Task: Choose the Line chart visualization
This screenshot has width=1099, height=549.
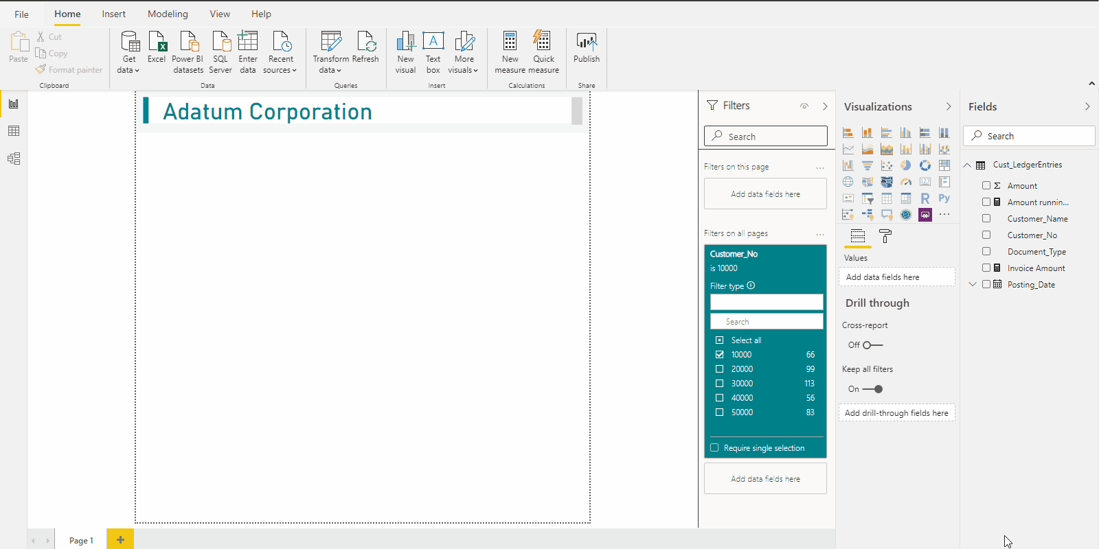Action: [x=848, y=149]
